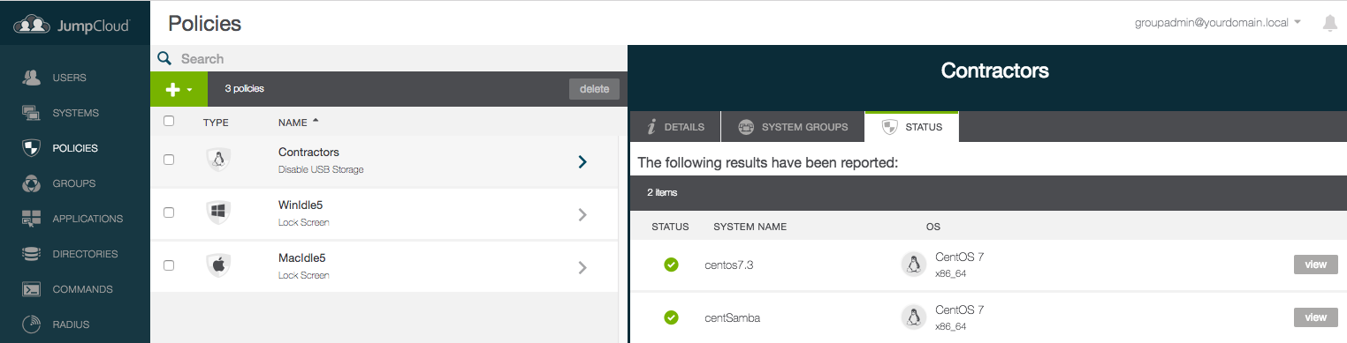Viewport: 1347px width, 343px height.
Task: Open Directories sidebar icon
Action: 32,254
